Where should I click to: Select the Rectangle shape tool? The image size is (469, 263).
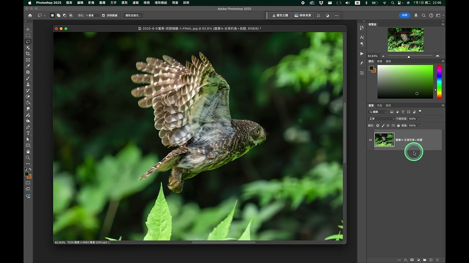[28, 145]
